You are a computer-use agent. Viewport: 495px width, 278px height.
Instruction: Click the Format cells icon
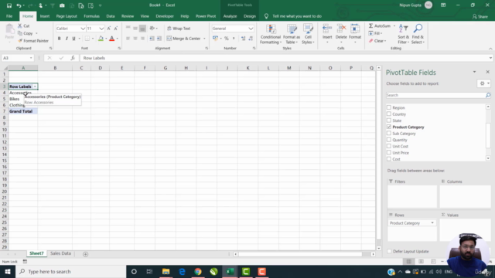coord(355,29)
